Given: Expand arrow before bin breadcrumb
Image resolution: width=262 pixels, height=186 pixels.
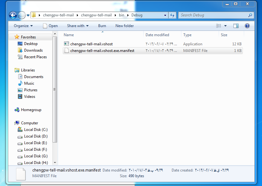Looking at the screenshot, I should point(115,15).
